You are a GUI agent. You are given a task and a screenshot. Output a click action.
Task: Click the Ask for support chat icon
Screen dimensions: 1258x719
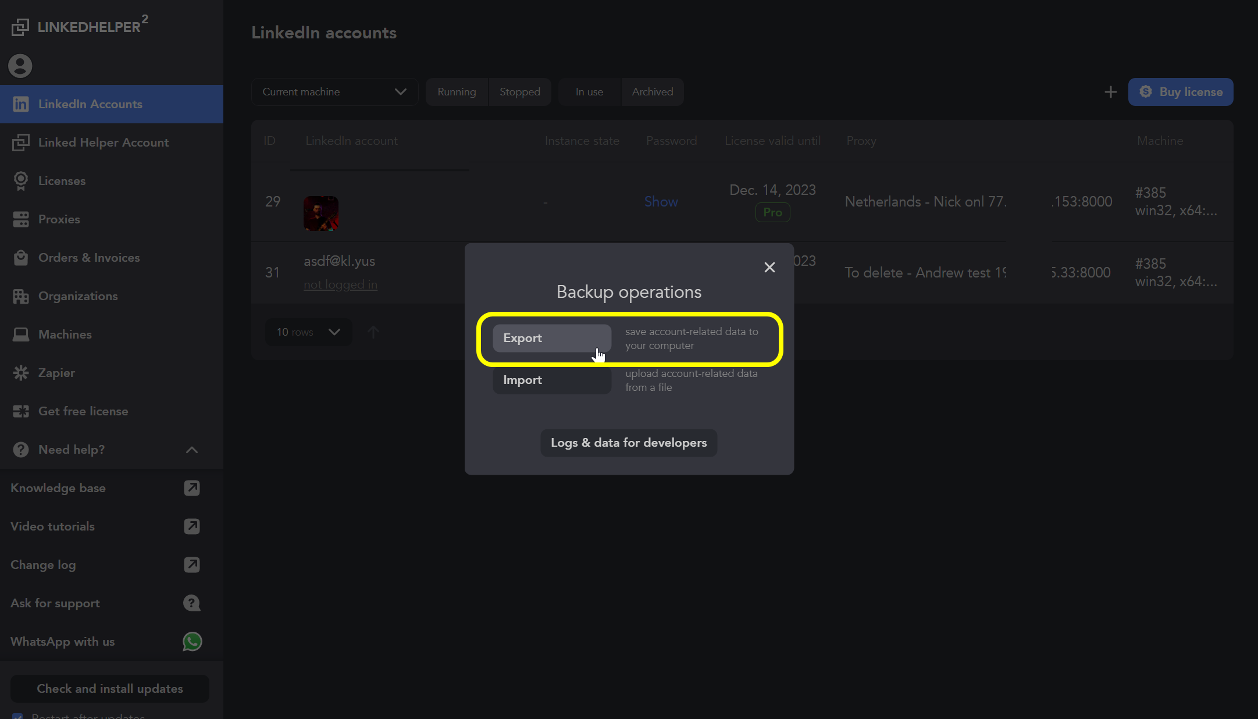tap(192, 603)
